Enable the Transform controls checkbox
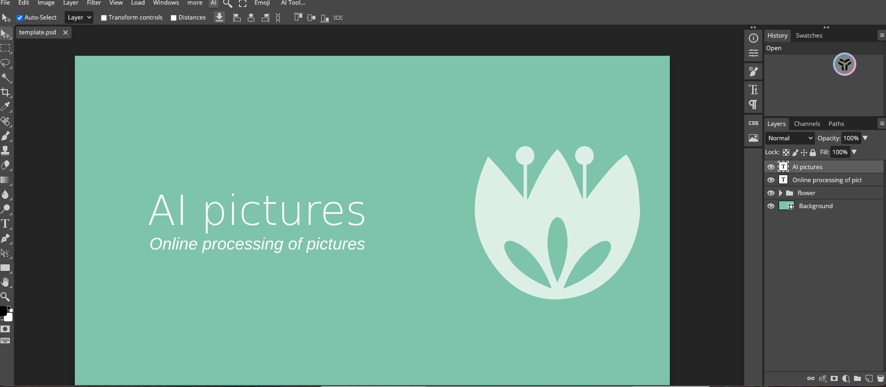The image size is (886, 387). (104, 18)
